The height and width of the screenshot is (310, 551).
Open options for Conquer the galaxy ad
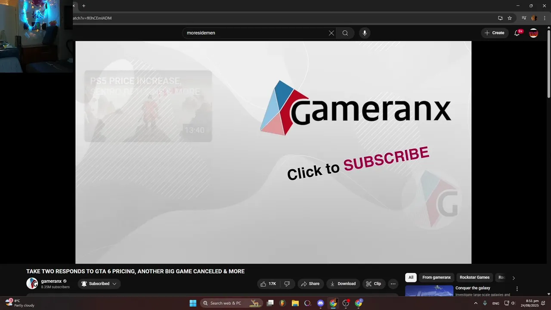coord(517,289)
